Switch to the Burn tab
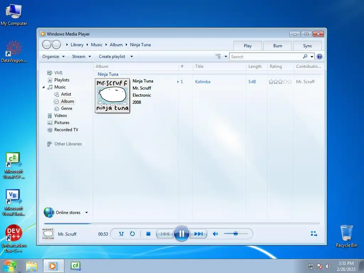This screenshot has height=273, width=364. click(278, 46)
